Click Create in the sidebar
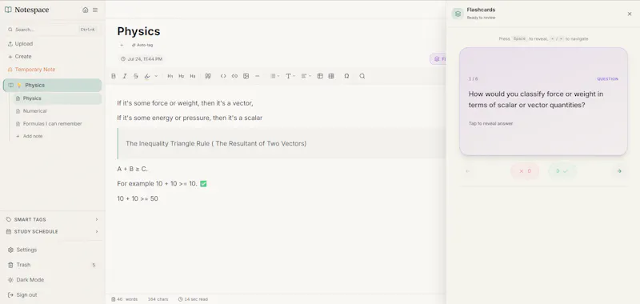The image size is (640, 304). pyautogui.click(x=19, y=56)
